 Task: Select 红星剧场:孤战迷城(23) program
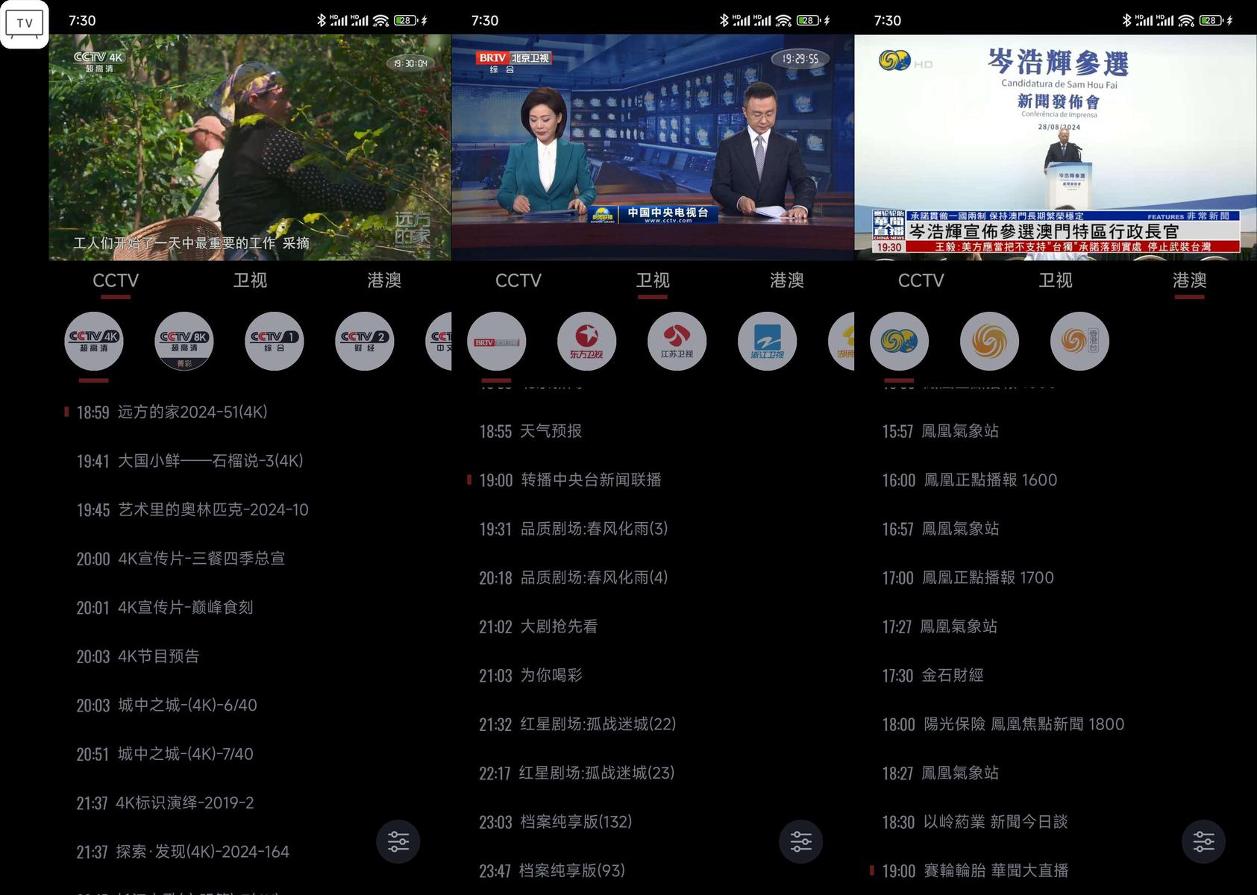point(577,773)
